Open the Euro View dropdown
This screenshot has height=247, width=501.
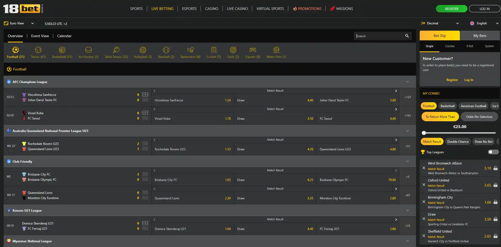coord(19,23)
